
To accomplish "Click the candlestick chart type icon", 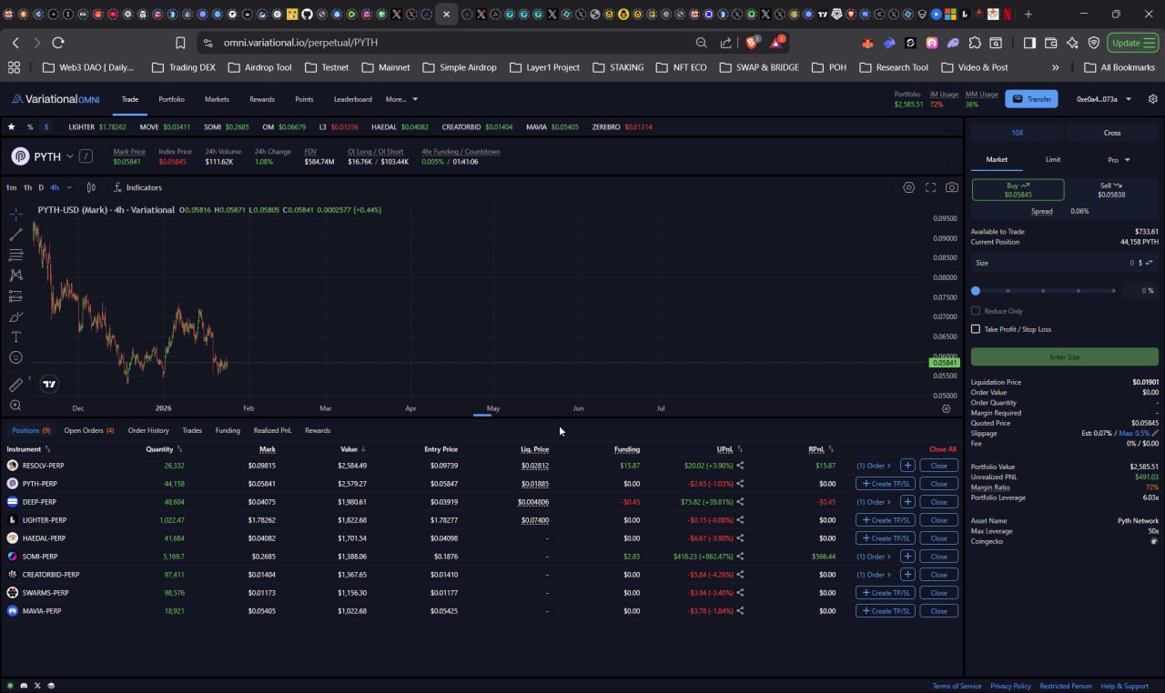I will tap(91, 187).
